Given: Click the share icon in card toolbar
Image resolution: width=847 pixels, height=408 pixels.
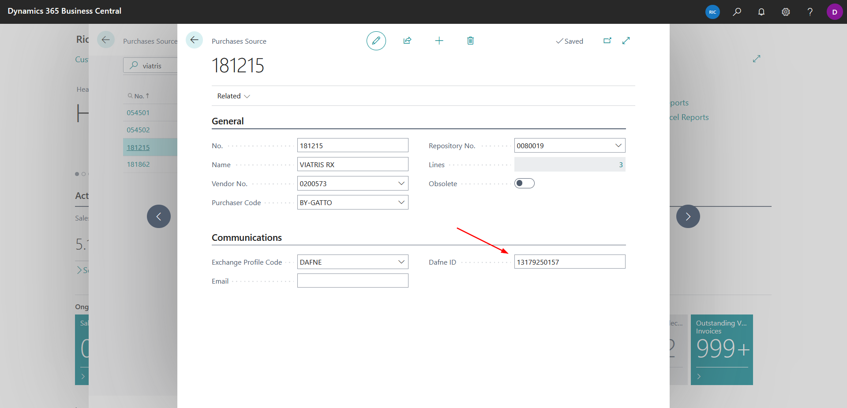Looking at the screenshot, I should 407,41.
